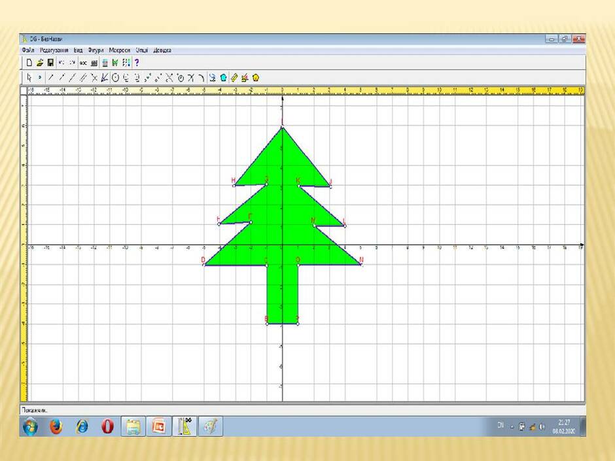Image resolution: width=615 pixels, height=461 pixels.
Task: Click point L on the middle right branch
Action: coord(345,226)
